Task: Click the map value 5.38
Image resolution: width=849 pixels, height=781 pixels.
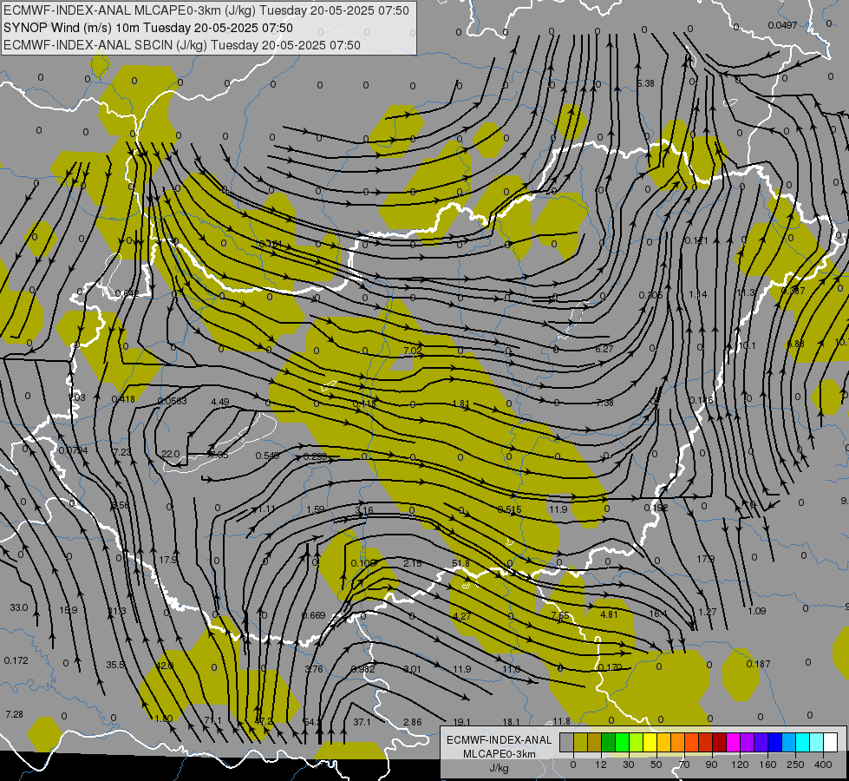Action: [645, 83]
